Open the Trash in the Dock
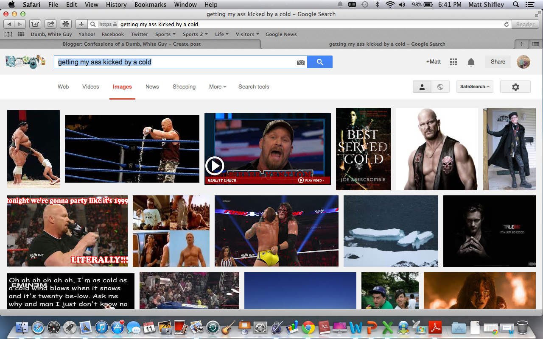The width and height of the screenshot is (543, 339). click(523, 328)
